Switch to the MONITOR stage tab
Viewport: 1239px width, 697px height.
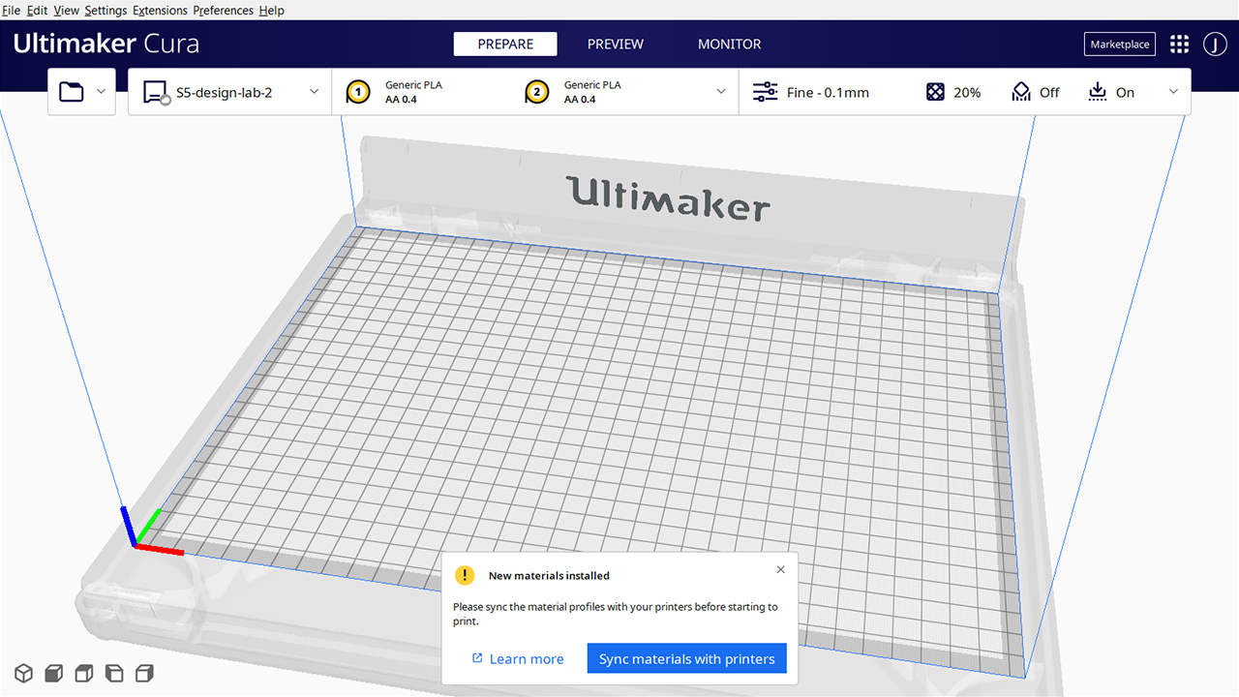730,44
